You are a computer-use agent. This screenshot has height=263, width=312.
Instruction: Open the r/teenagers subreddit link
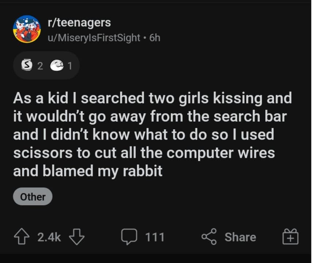pyautogui.click(x=79, y=23)
